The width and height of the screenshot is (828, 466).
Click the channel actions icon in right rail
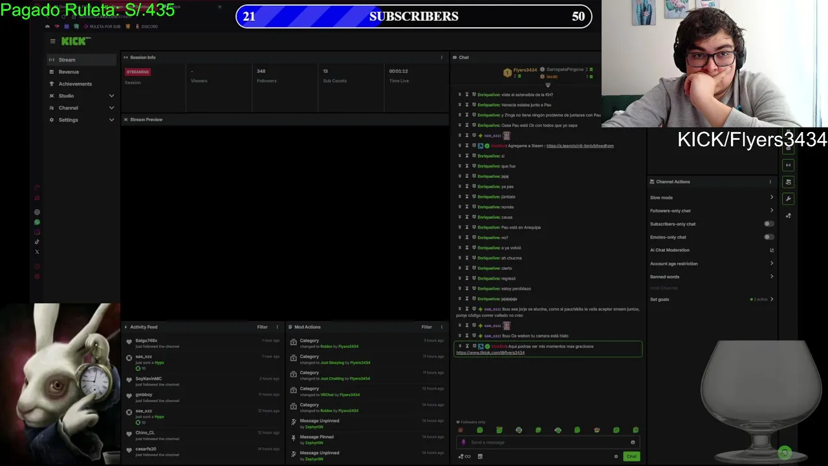[788, 182]
